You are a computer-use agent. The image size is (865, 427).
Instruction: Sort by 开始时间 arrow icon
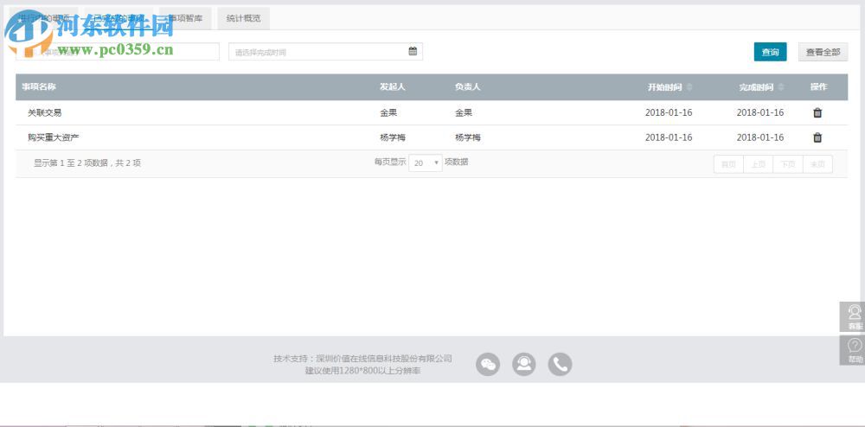[x=689, y=87]
